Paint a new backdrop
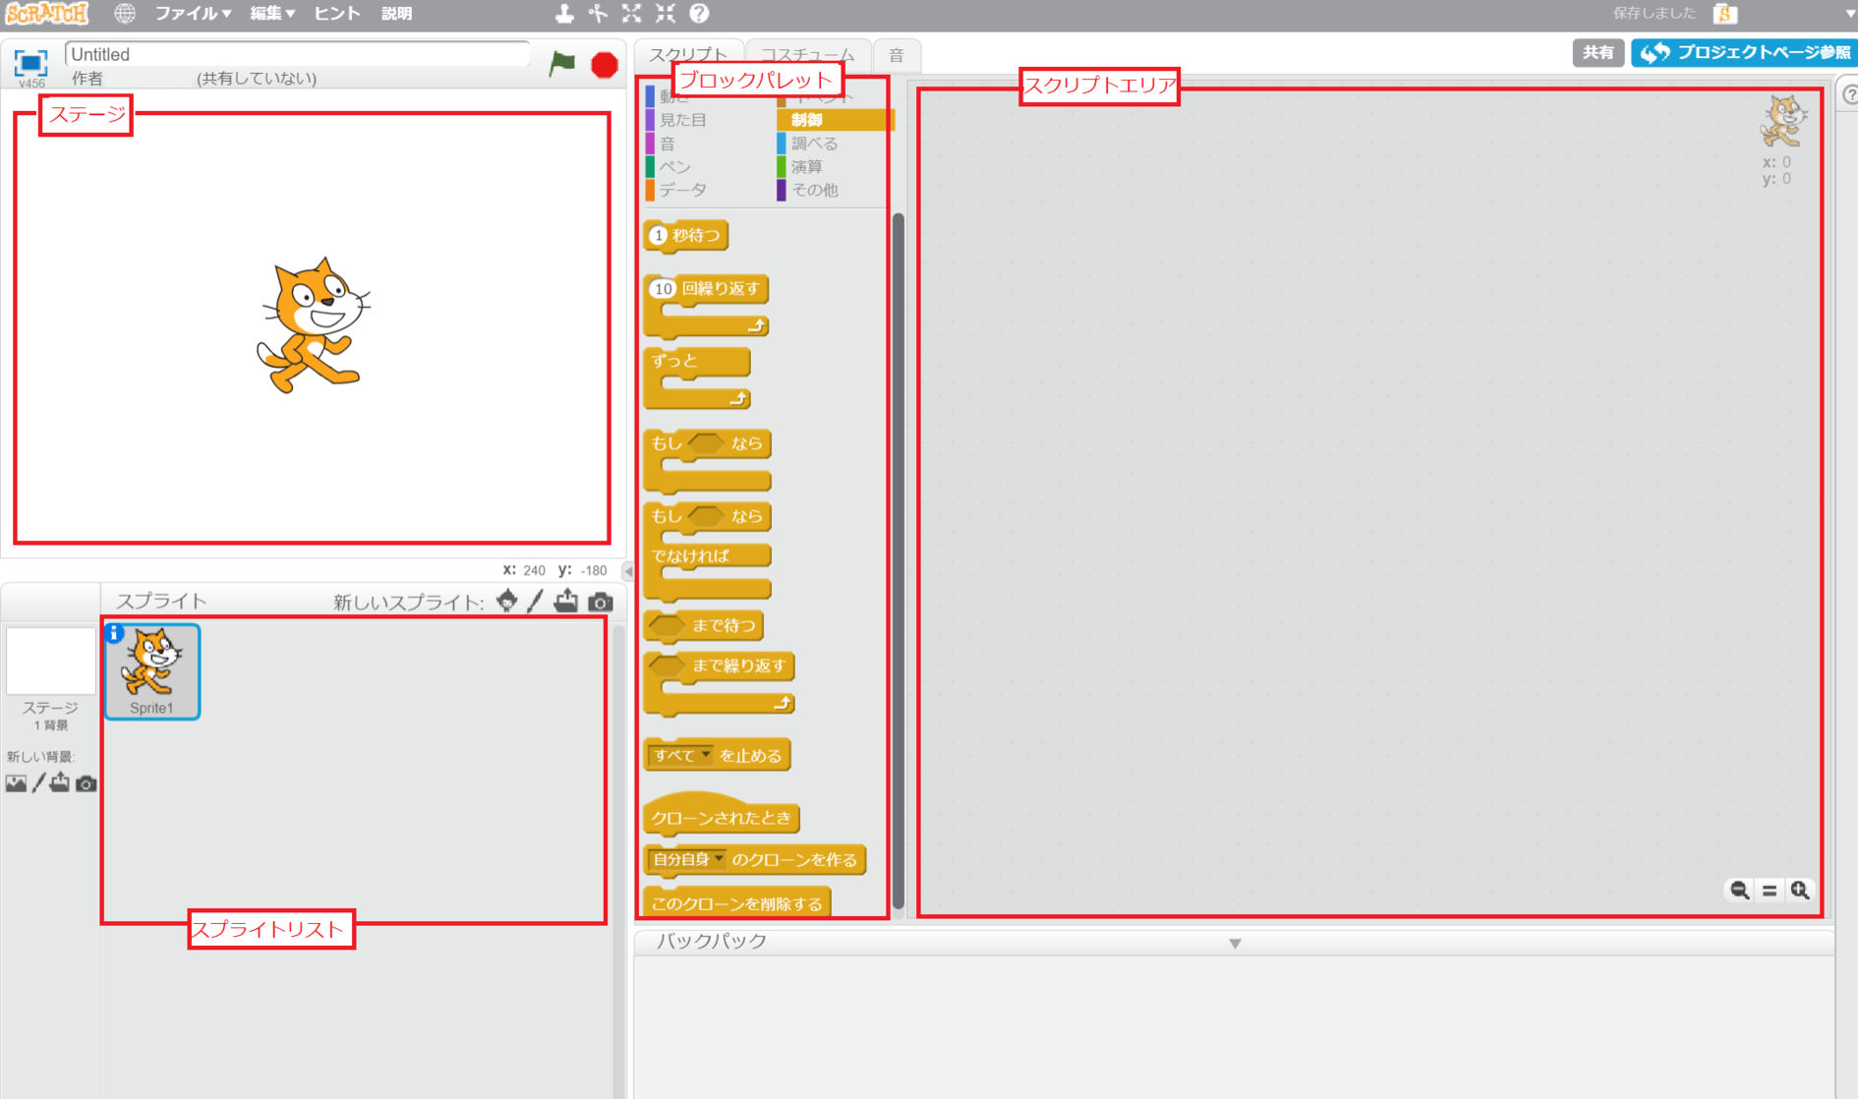Screen dimensions: 1858x1099 tap(38, 783)
